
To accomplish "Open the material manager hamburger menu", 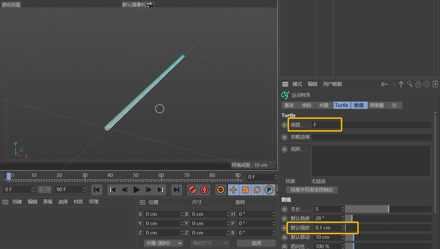I will pyautogui.click(x=5, y=202).
